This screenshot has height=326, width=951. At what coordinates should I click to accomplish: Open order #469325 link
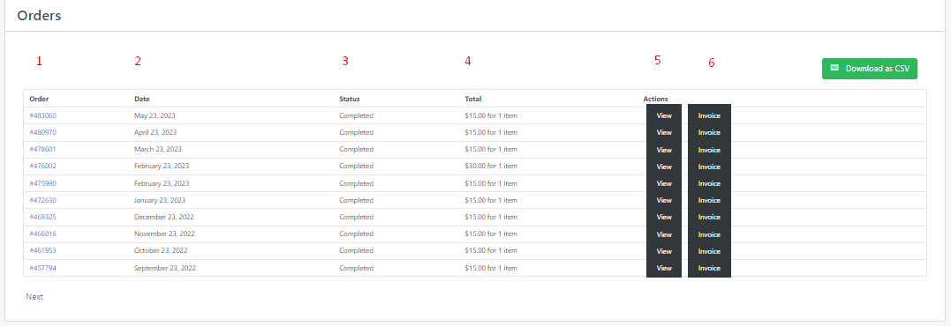(x=43, y=217)
